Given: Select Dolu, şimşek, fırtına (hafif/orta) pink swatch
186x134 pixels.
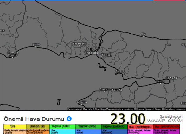Looking at the screenshot, I should point(140,131).
